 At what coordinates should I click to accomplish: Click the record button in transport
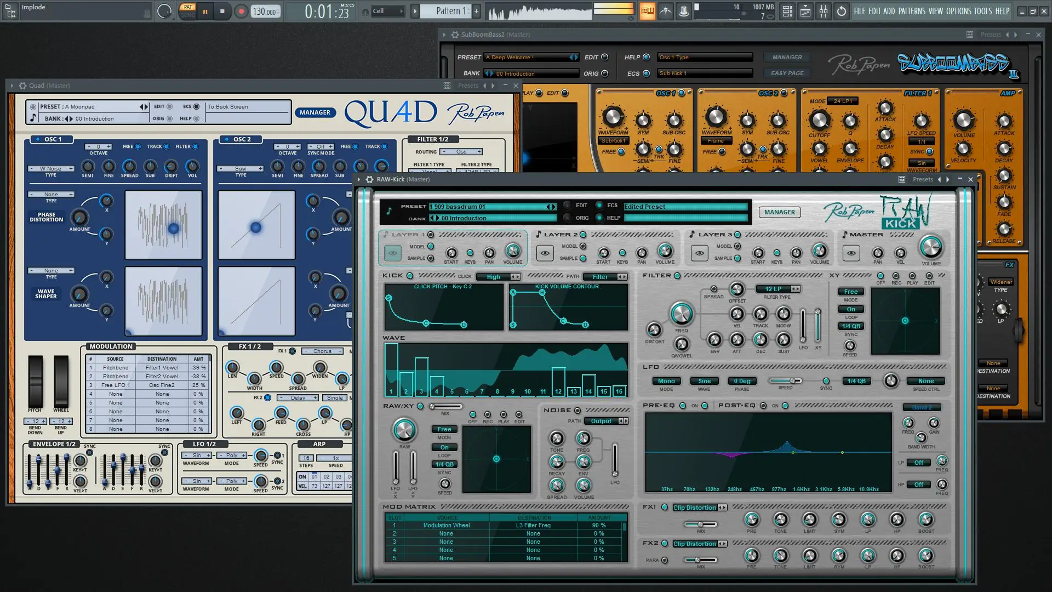tap(241, 12)
